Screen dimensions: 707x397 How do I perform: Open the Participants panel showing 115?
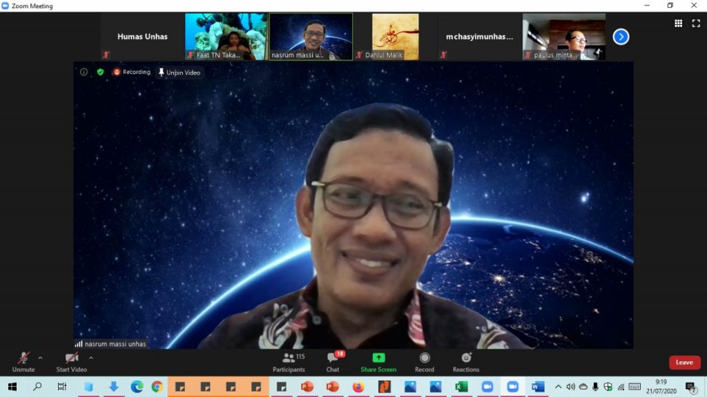[x=289, y=362]
